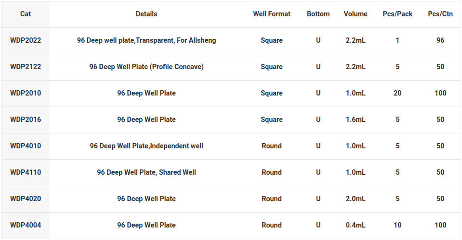This screenshot has width=462, height=240.
Task: Select the Details column header
Action: point(146,14)
